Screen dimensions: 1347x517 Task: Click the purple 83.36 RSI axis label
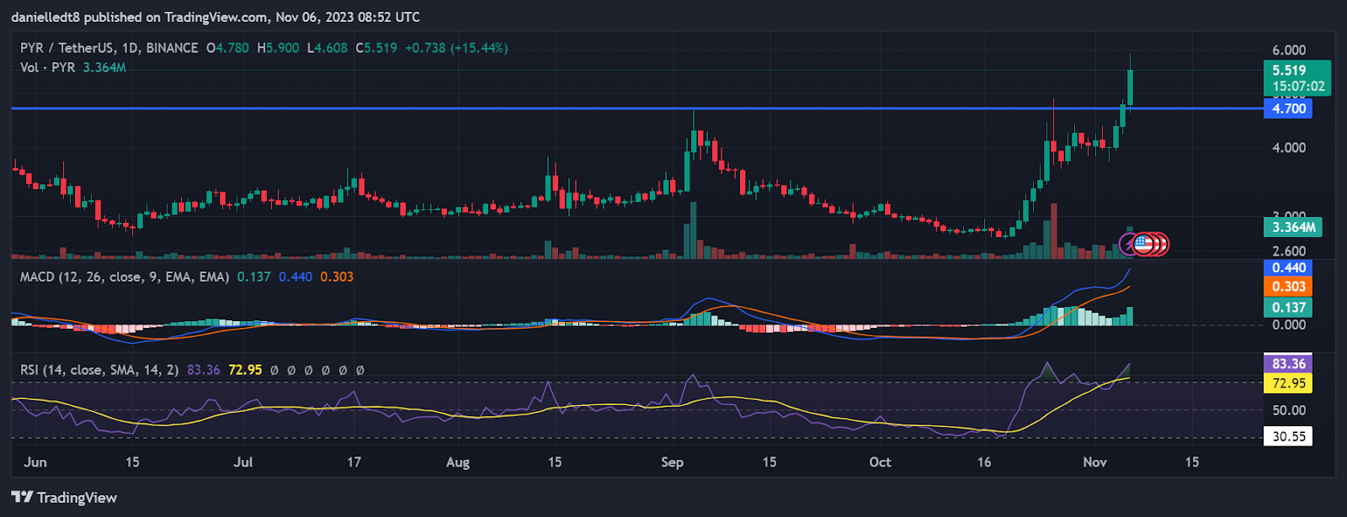click(x=1288, y=364)
